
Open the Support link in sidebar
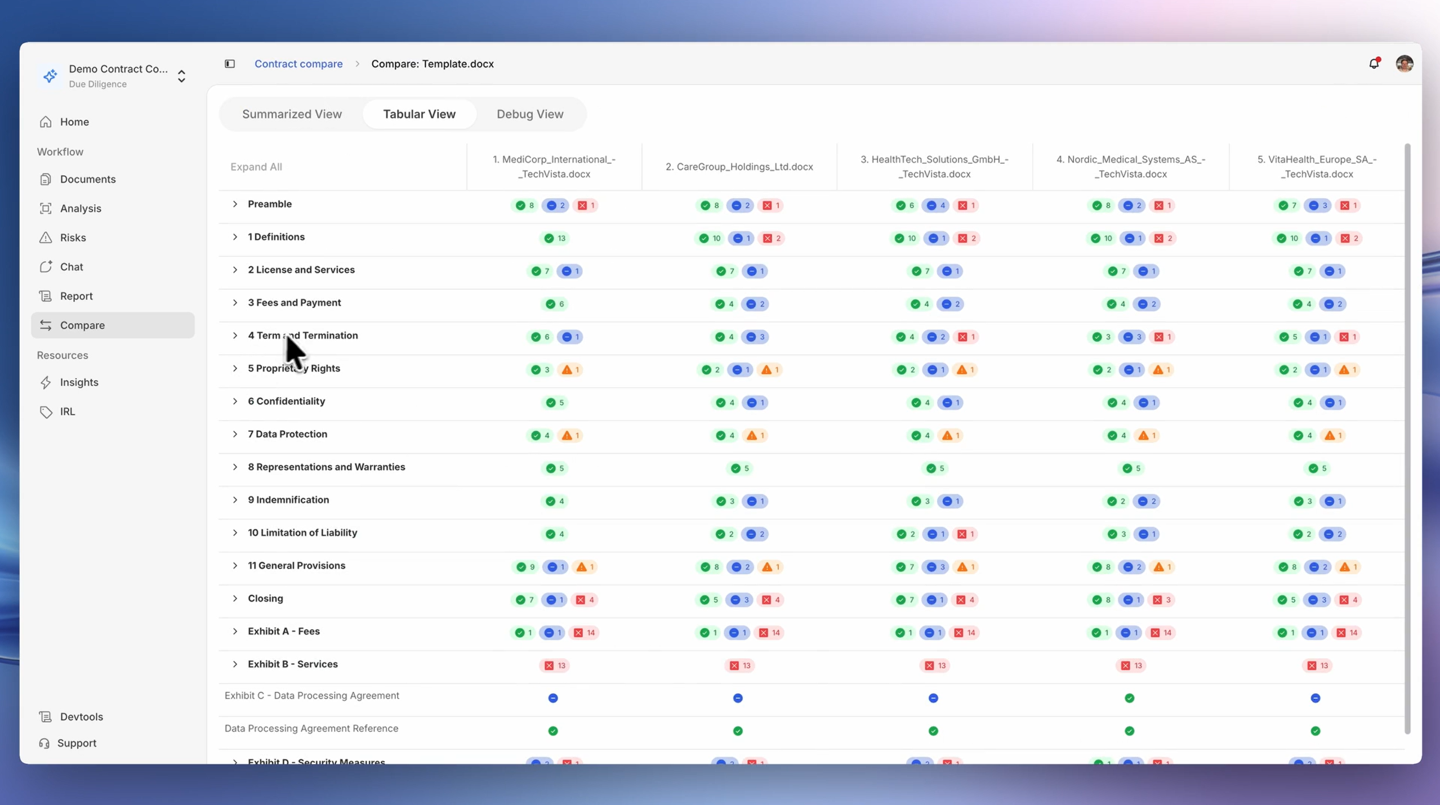[77, 743]
